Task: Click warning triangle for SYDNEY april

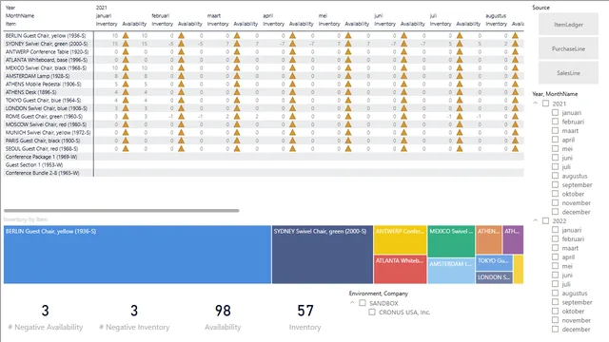Action: click(x=292, y=44)
